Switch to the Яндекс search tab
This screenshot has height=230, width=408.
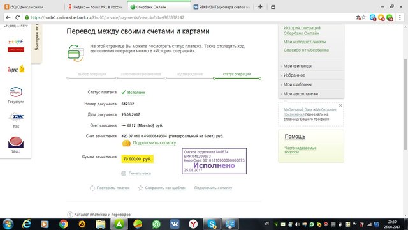click(95, 7)
